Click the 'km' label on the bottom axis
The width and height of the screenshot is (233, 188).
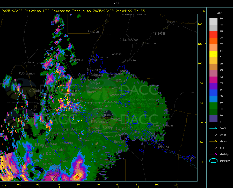(4, 185)
